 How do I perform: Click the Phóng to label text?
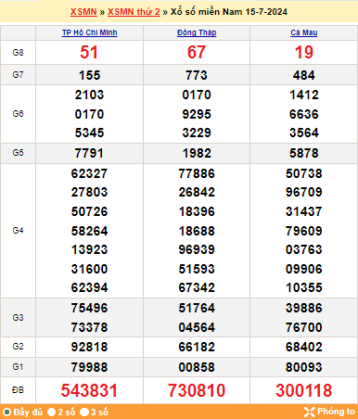tap(336, 412)
